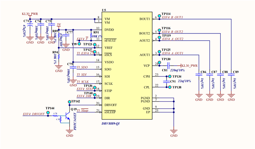The height and width of the screenshot is (149, 255).
Task: Click the TI_SCLK net label
Action: tap(83, 82)
